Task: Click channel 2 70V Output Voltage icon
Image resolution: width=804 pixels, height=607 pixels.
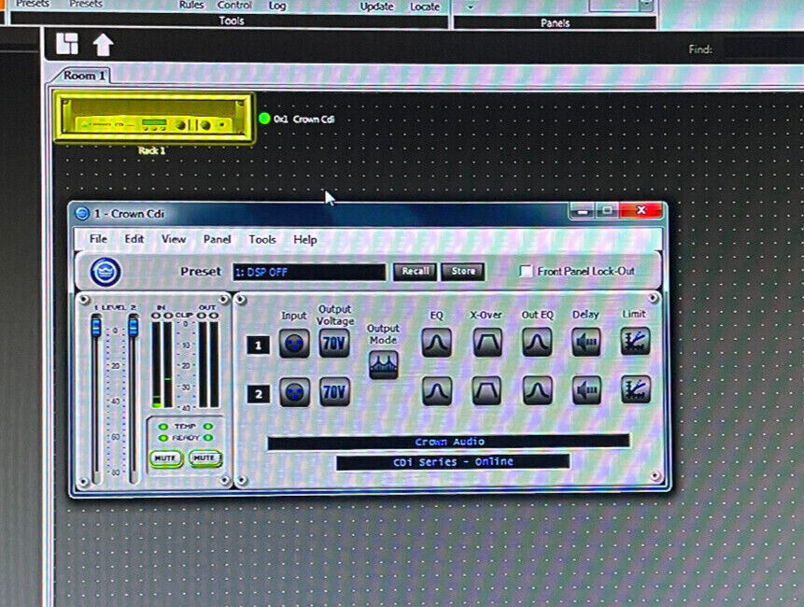Action: (334, 392)
